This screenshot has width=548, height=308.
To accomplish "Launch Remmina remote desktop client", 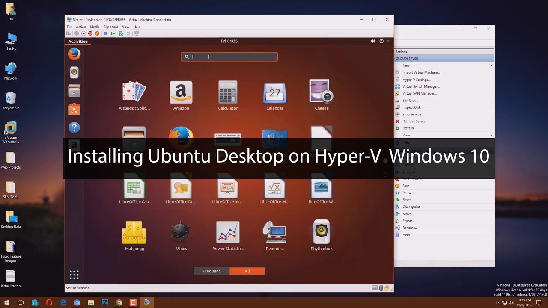I will (275, 235).
